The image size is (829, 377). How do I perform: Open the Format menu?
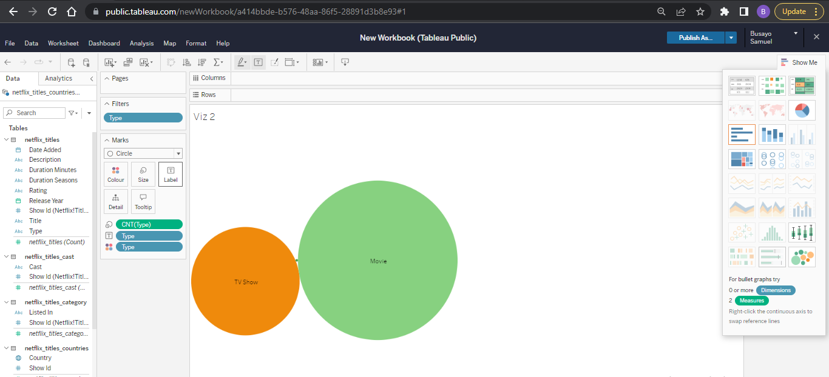coord(196,44)
